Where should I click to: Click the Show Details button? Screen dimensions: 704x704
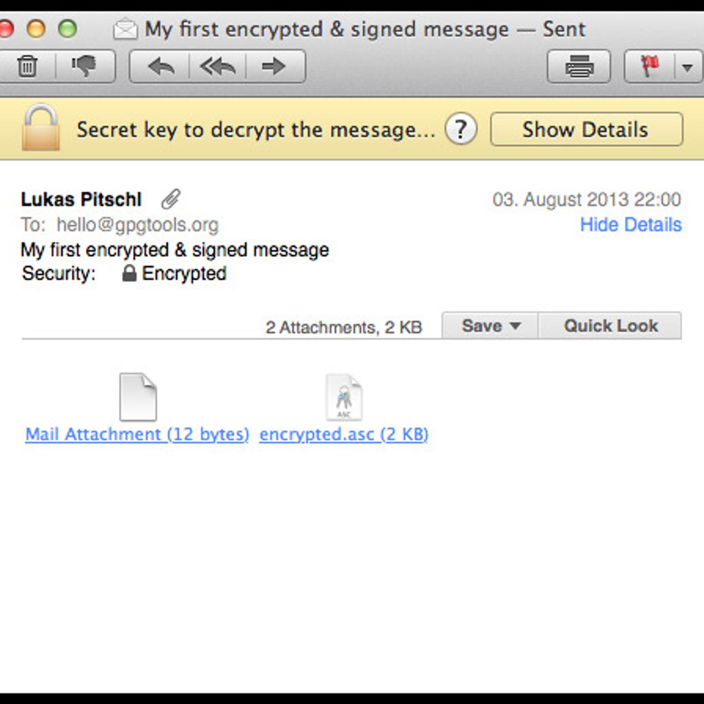tap(587, 129)
